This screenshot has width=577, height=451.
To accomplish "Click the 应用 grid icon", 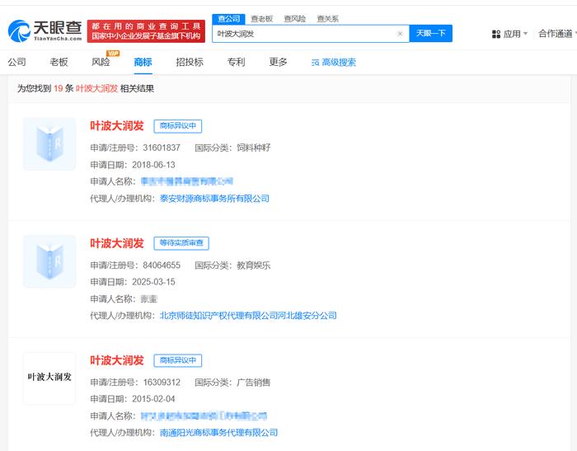I will coord(495,35).
